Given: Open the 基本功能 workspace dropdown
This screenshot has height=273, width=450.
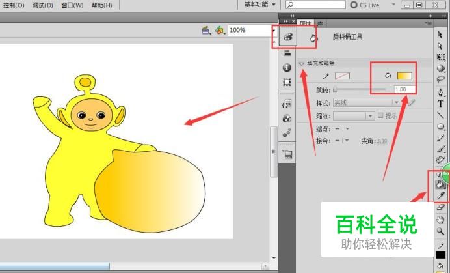Looking at the screenshot, I should (260, 5).
